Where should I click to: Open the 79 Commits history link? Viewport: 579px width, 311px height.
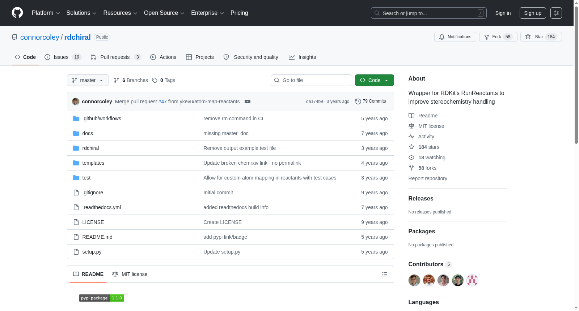371,101
